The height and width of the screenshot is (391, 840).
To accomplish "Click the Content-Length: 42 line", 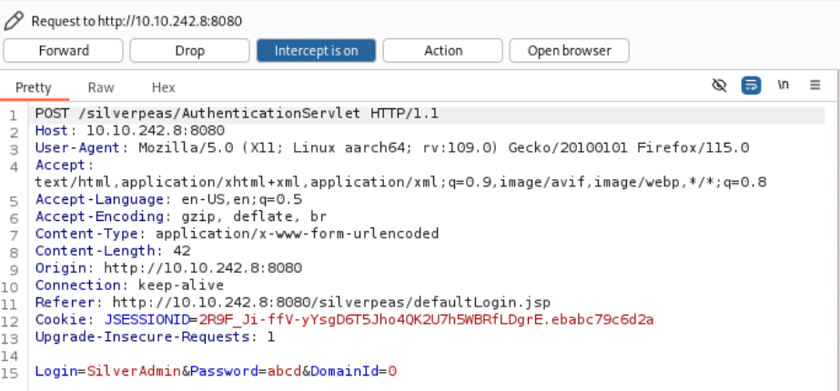I will 113,251.
